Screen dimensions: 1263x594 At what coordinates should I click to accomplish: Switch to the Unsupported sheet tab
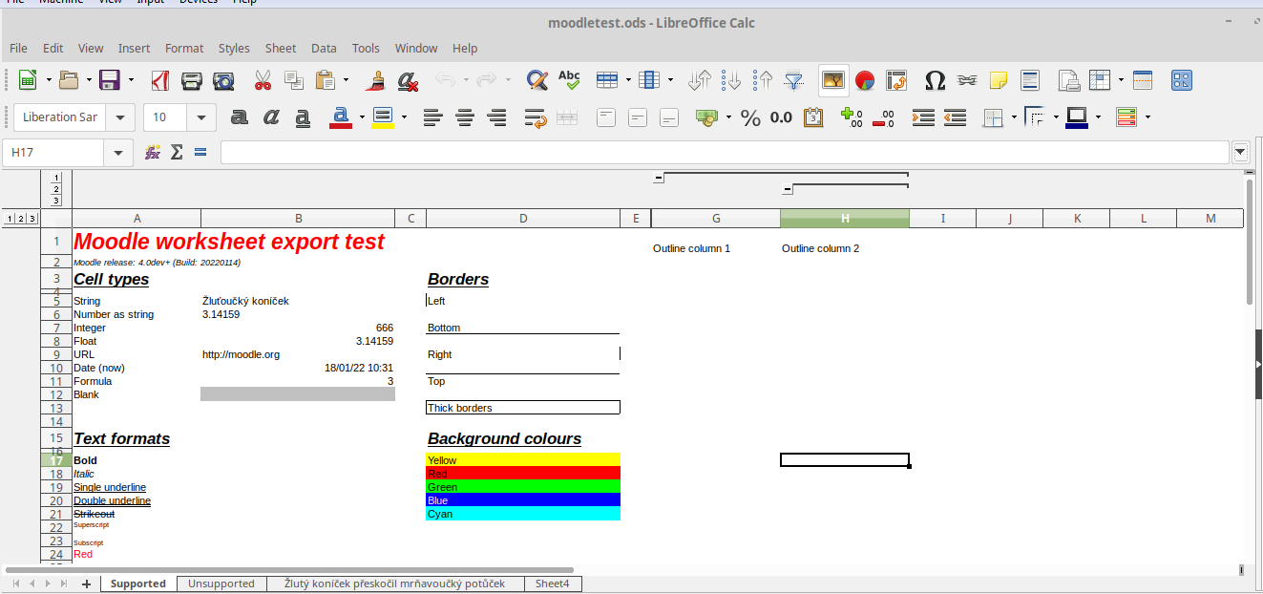point(221,583)
